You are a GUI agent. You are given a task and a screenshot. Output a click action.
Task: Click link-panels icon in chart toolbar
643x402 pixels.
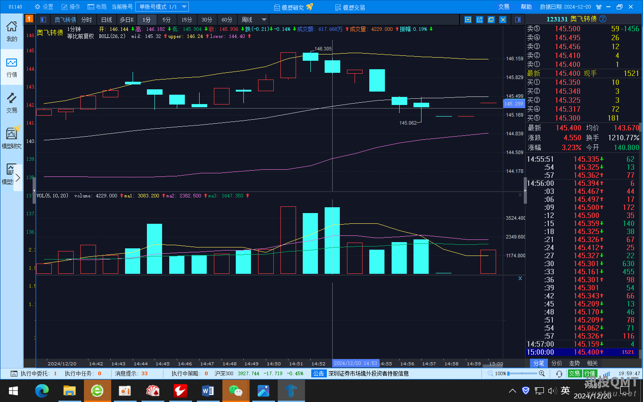click(x=468, y=20)
